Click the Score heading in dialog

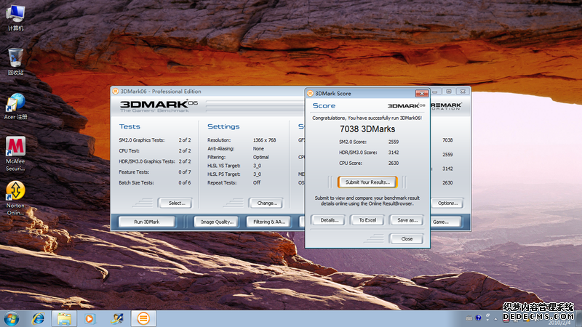click(324, 105)
